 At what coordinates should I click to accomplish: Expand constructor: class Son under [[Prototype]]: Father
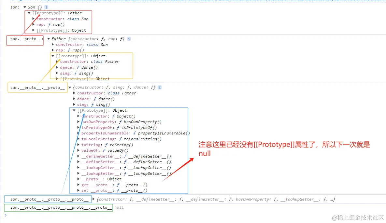[x=34, y=19]
